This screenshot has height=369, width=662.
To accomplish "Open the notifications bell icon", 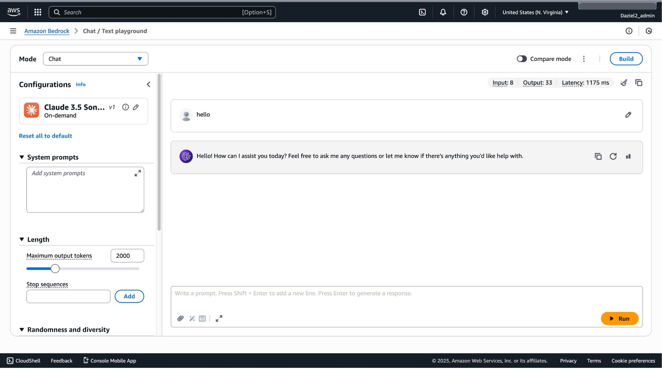I will 442,12.
